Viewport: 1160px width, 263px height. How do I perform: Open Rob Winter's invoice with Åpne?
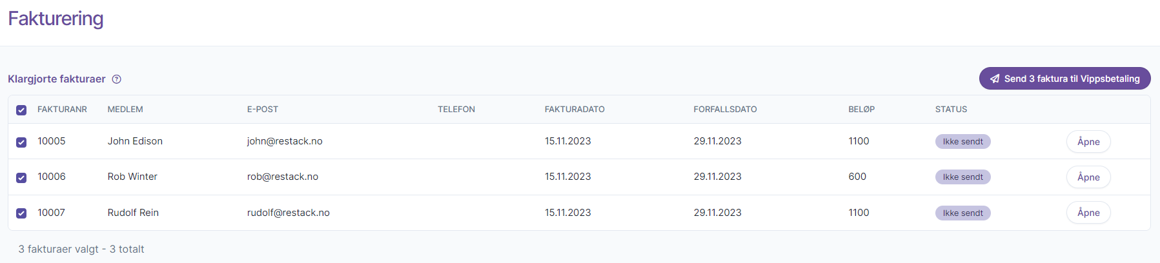(x=1088, y=177)
